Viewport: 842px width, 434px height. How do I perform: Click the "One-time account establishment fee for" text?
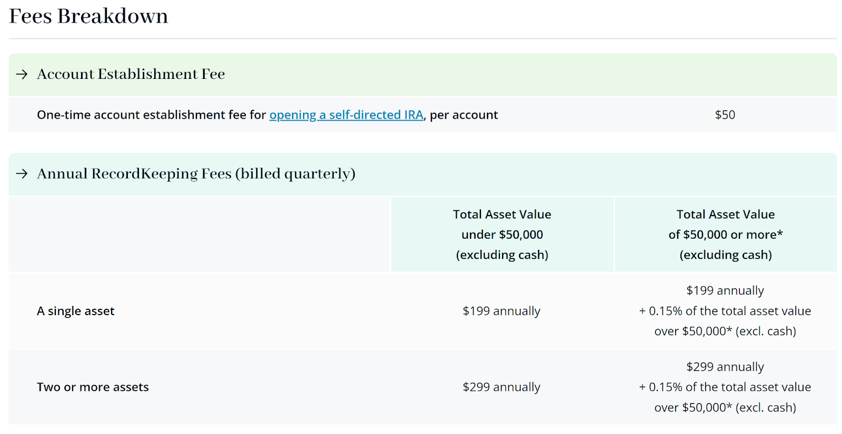click(152, 115)
